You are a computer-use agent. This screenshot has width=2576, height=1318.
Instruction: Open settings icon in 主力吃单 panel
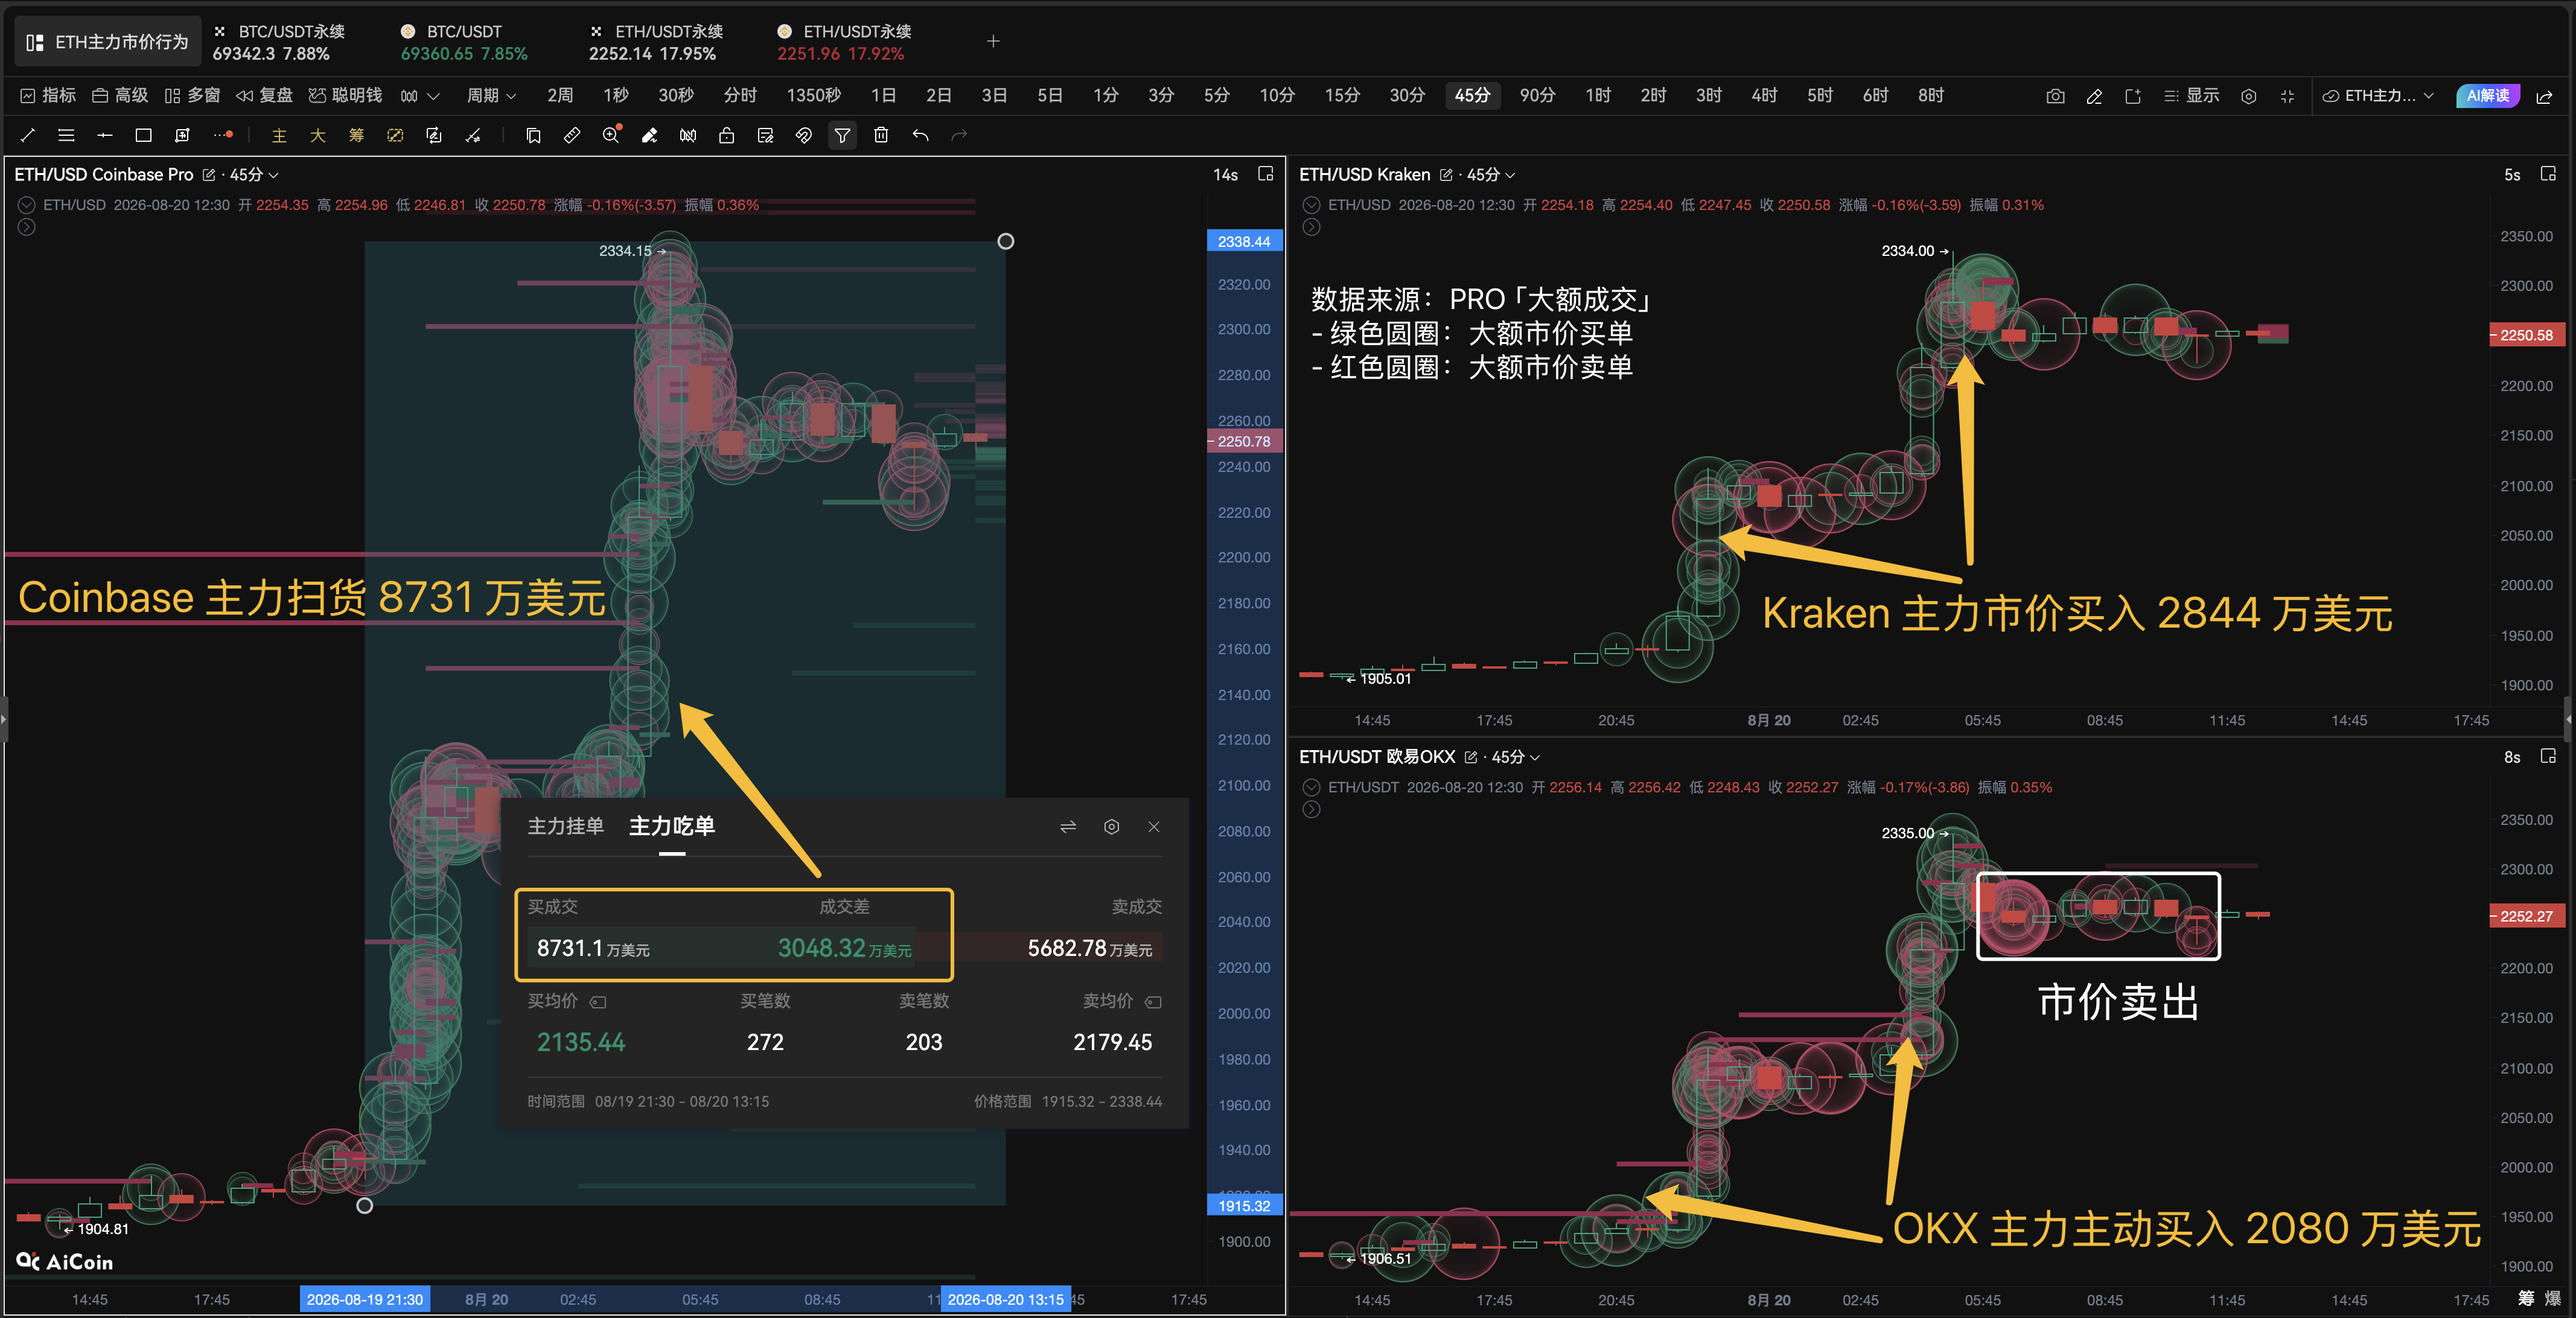[1111, 826]
